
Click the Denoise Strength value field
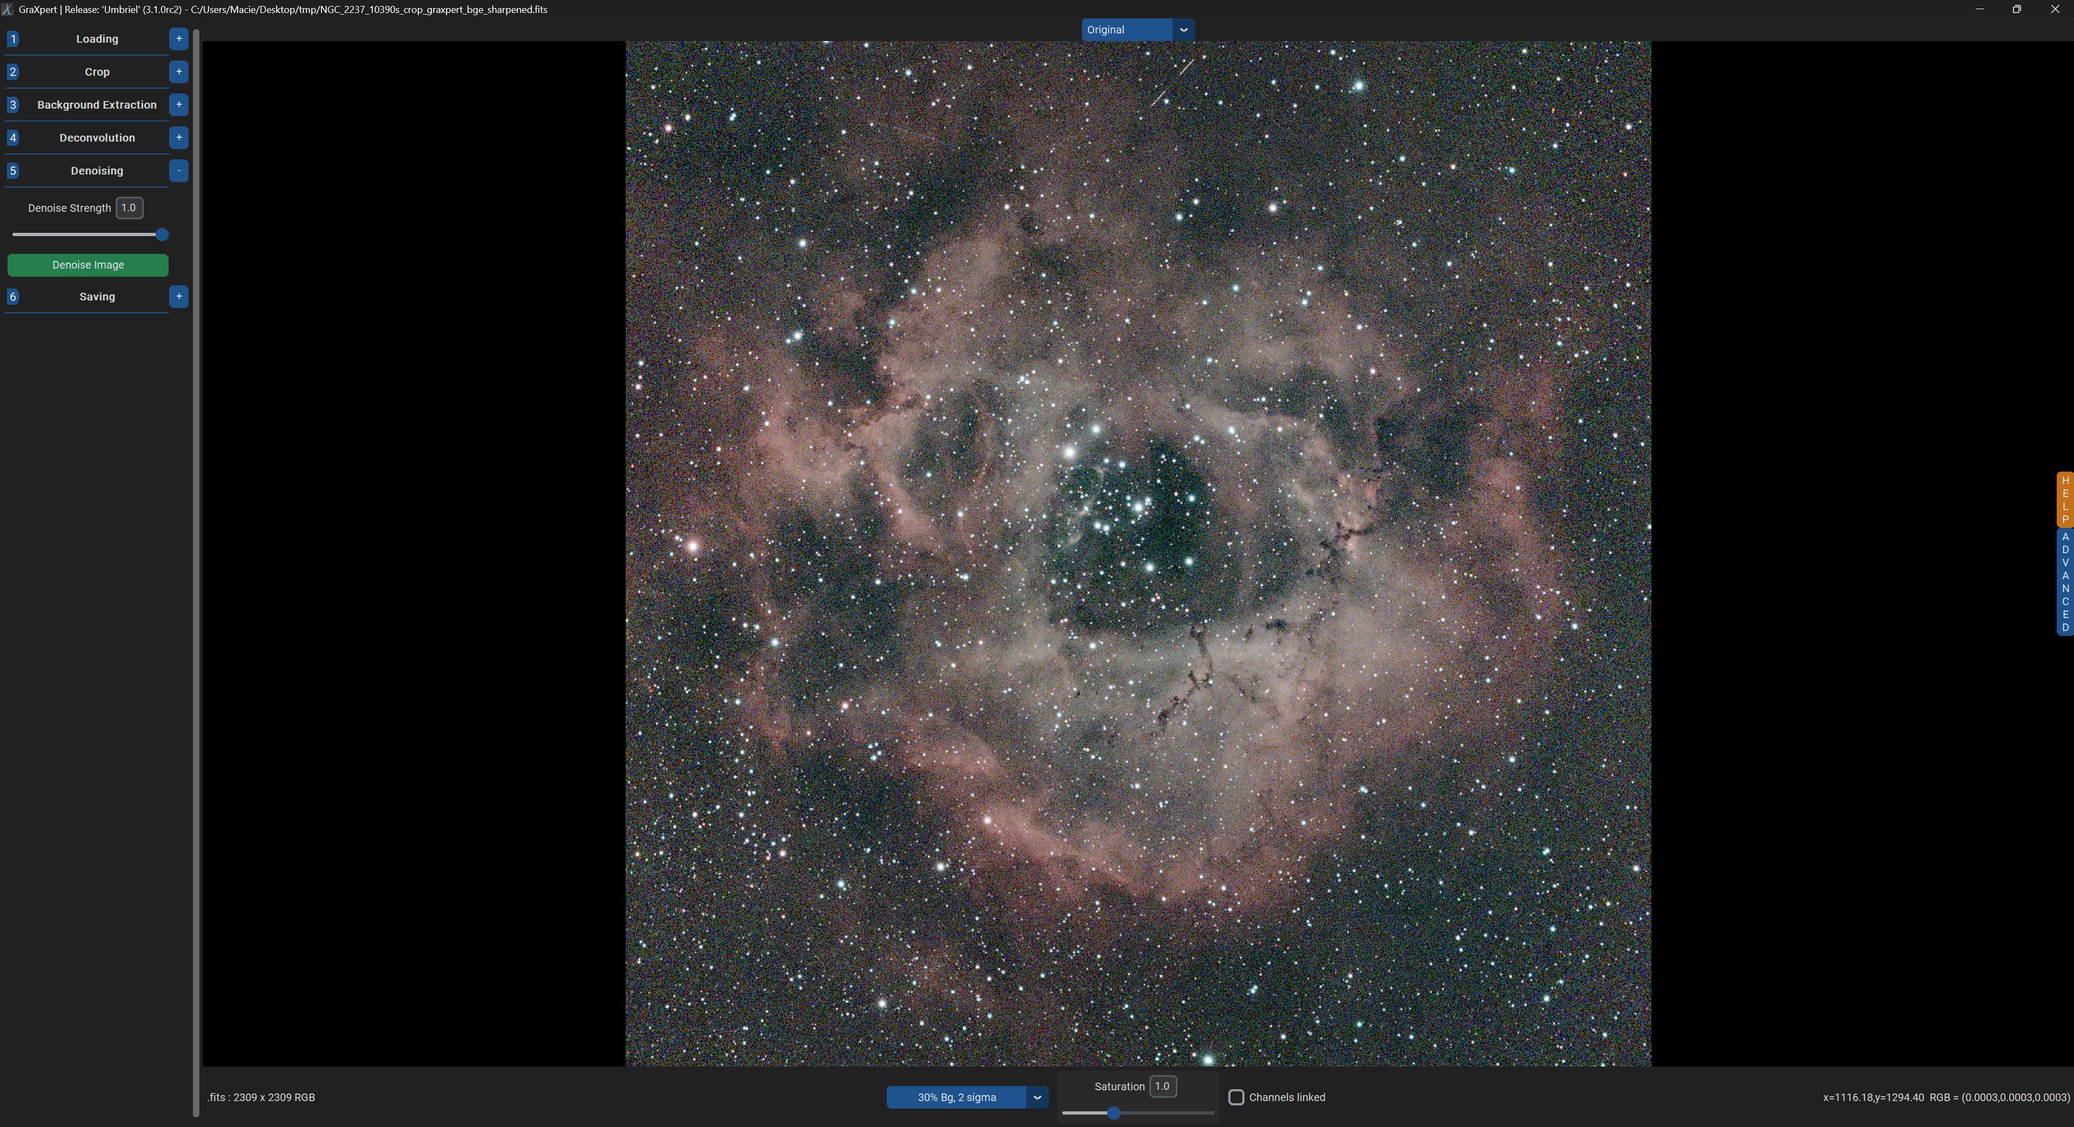129,207
